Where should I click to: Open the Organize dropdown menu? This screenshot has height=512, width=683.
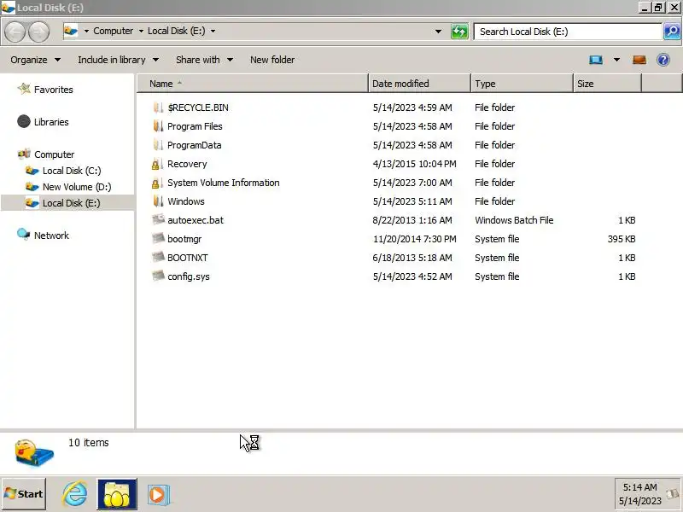pyautogui.click(x=35, y=60)
